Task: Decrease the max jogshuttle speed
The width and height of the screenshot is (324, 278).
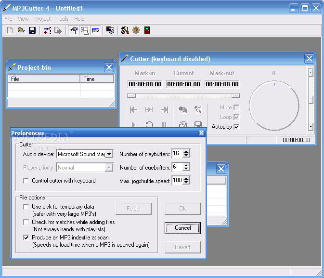Action: point(186,183)
